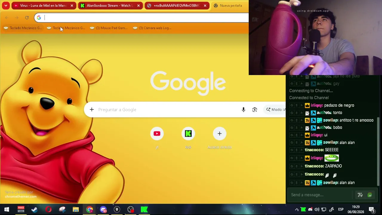Click the green smile emote in iriiqsy's message

click(x=332, y=158)
